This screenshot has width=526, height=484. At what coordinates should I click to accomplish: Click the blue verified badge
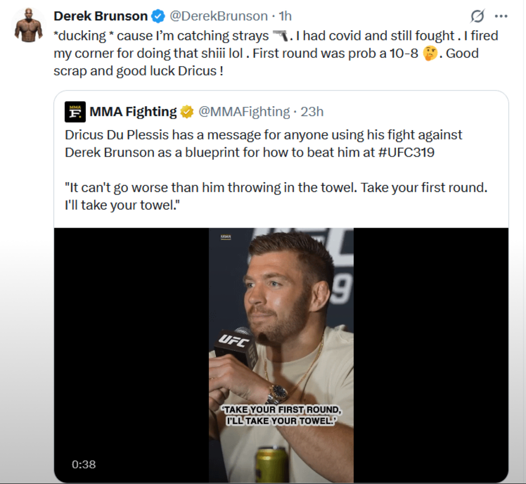[x=158, y=17]
